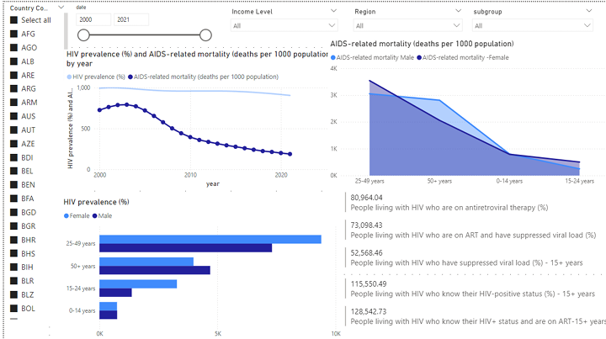
Task: Click the Female bar for 0-14 years
Action: pyautogui.click(x=109, y=306)
